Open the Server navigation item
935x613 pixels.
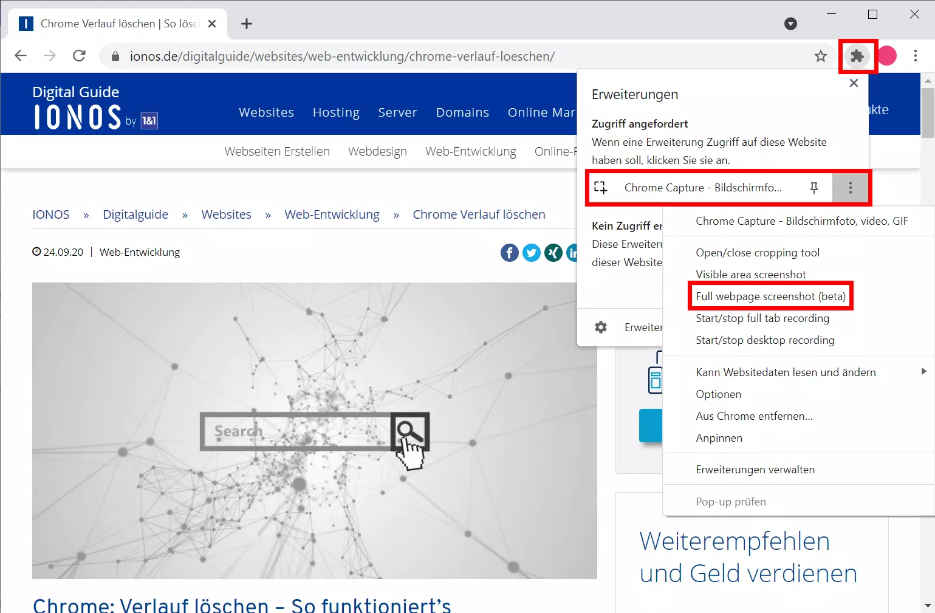397,112
